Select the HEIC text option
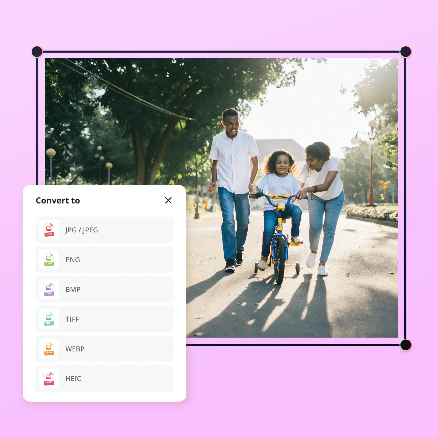The width and height of the screenshot is (438, 438). pyautogui.click(x=73, y=379)
